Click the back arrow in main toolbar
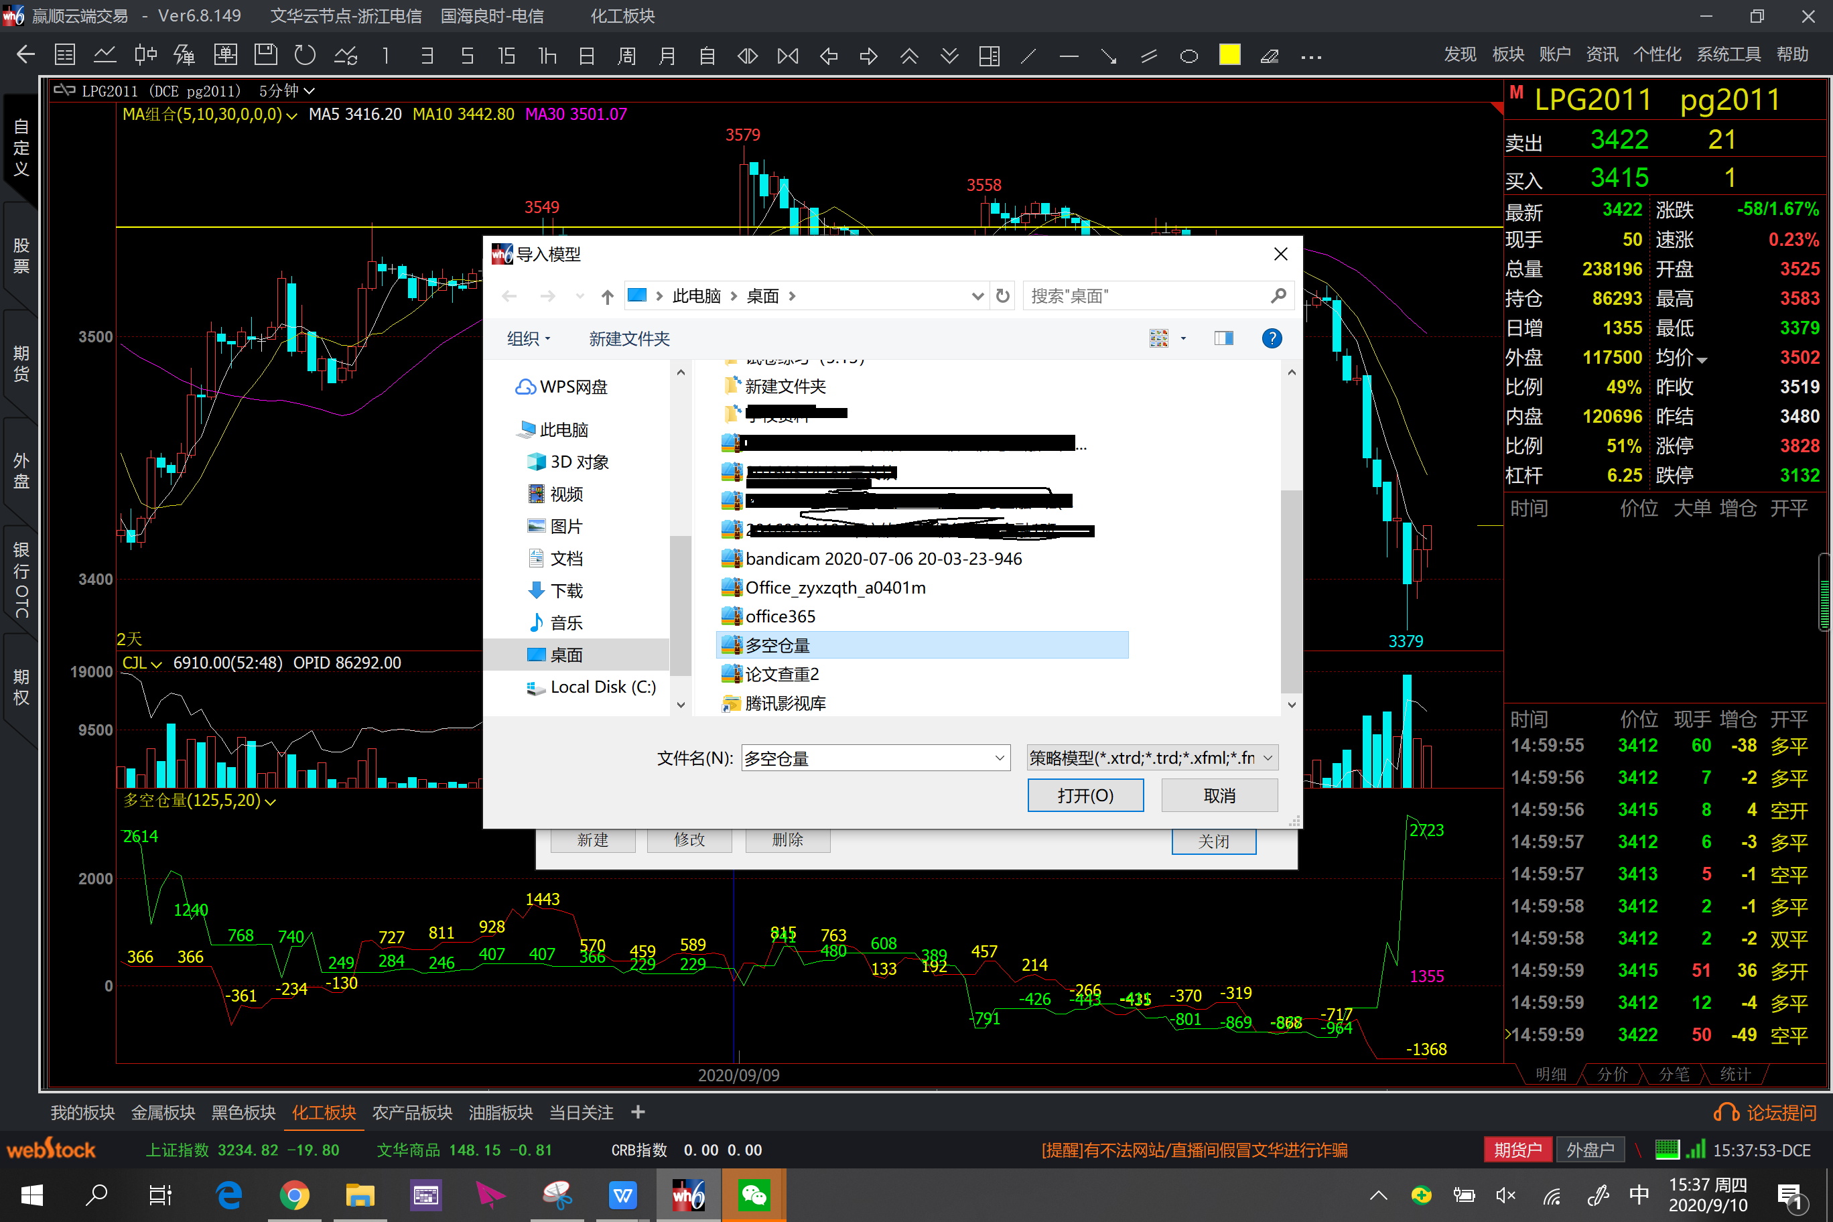Screen dimensions: 1833x1222 tap(25, 54)
